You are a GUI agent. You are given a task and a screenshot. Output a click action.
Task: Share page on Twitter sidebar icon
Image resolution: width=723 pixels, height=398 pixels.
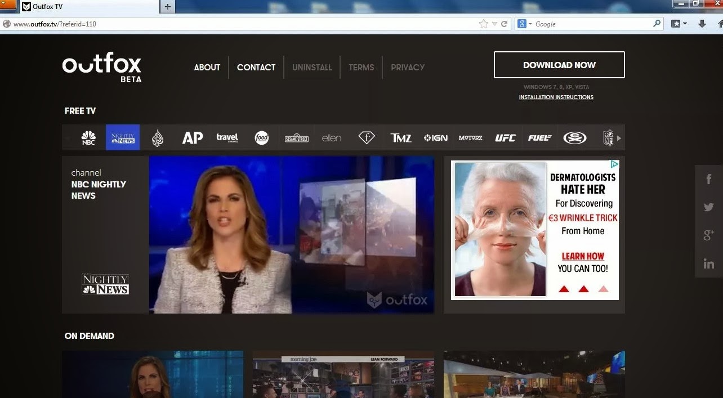pos(709,207)
